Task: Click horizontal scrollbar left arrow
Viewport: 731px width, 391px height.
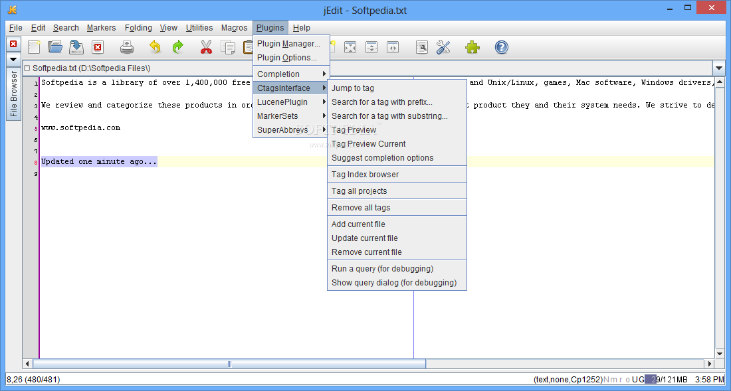Action: pos(27,364)
